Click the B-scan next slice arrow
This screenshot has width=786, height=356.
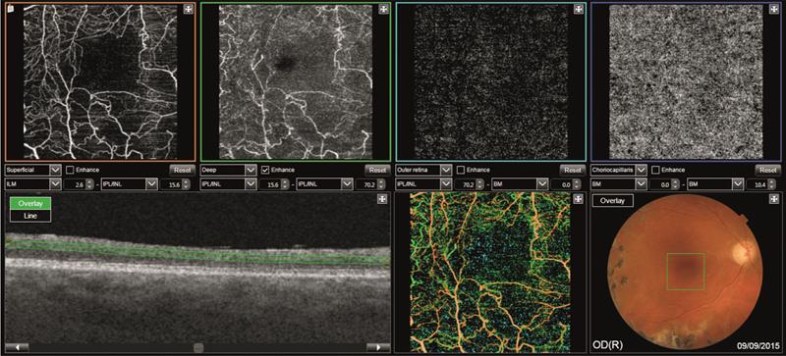tap(378, 347)
